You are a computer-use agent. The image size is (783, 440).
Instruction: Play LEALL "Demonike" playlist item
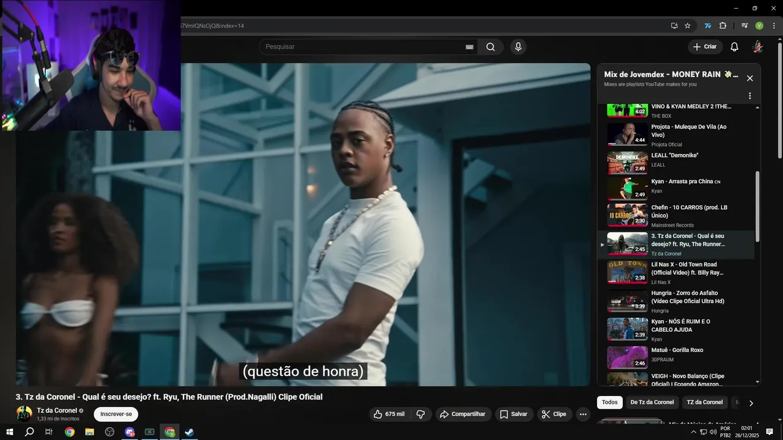click(x=676, y=163)
